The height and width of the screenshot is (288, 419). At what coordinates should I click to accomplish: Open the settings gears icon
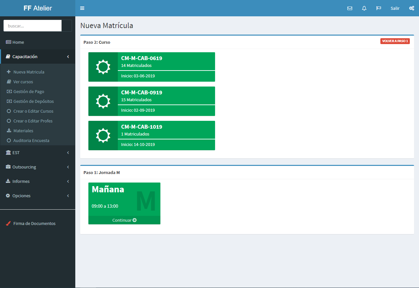[x=411, y=8]
